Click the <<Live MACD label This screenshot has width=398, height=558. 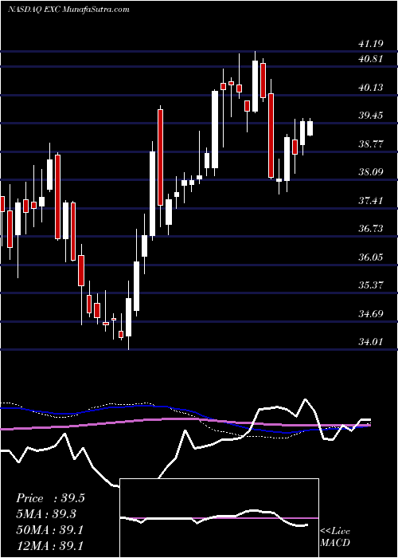point(335,537)
